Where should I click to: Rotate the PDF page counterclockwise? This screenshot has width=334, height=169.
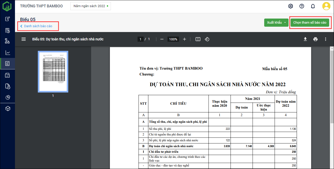[x=207, y=39]
